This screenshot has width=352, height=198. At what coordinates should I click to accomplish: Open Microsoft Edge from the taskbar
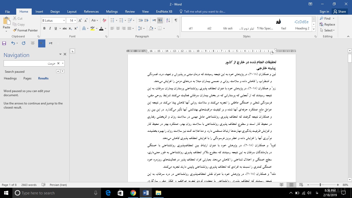108,193
